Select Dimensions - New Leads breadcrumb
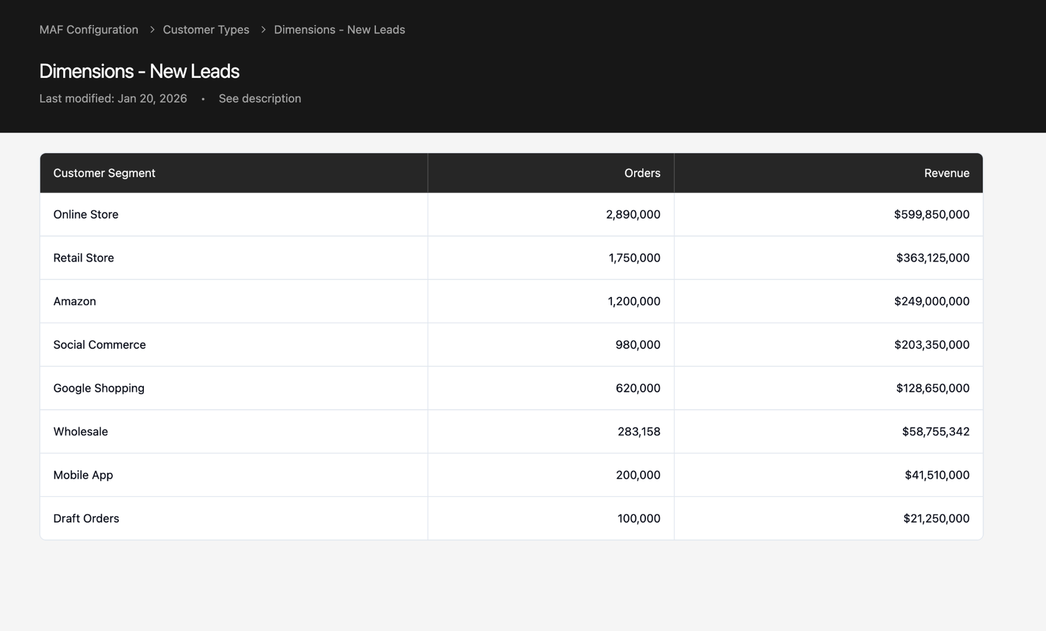Screen dimensions: 1046x631 339,29
